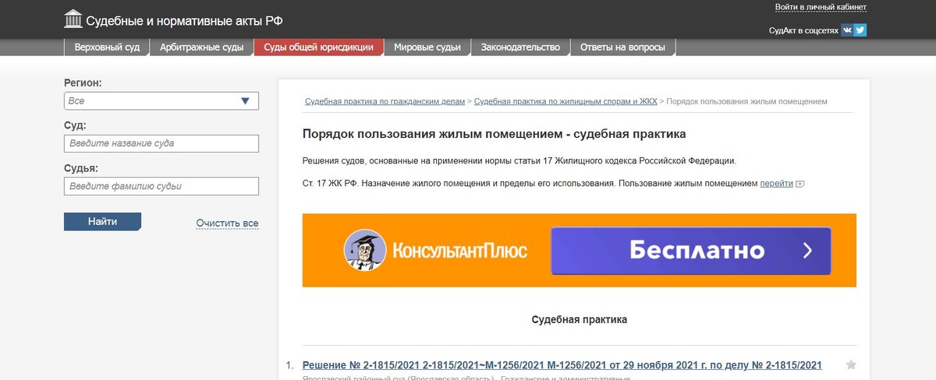936x380 pixels.
Task: Go to Ответы на вопросы tab
Action: click(x=622, y=47)
